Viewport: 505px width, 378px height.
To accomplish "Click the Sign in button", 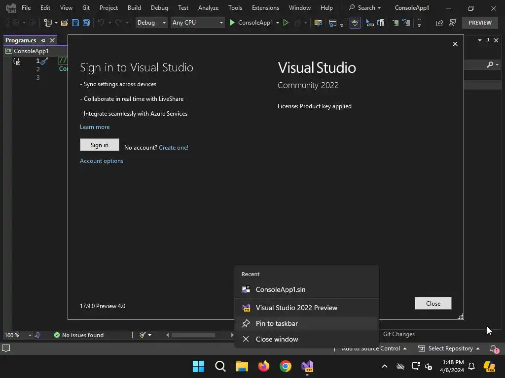I will coord(100,145).
